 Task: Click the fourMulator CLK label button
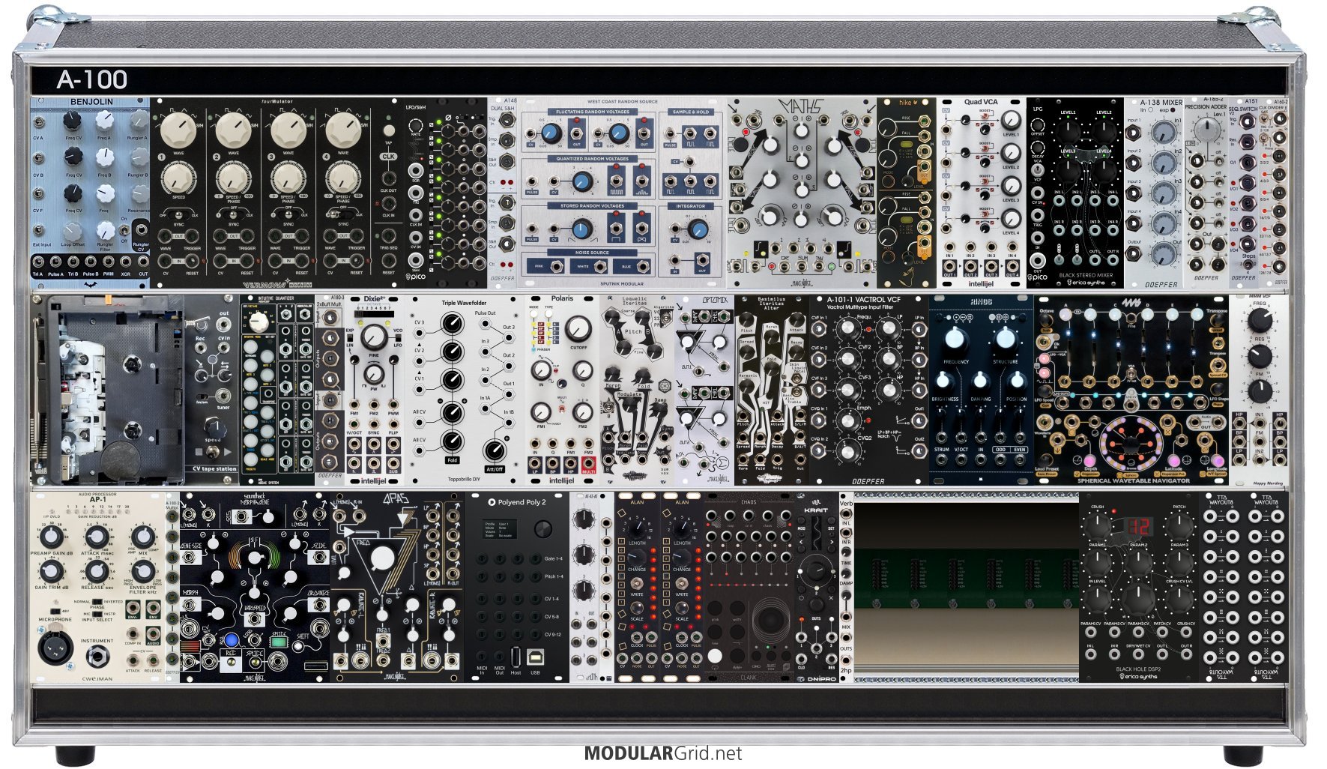[x=388, y=157]
